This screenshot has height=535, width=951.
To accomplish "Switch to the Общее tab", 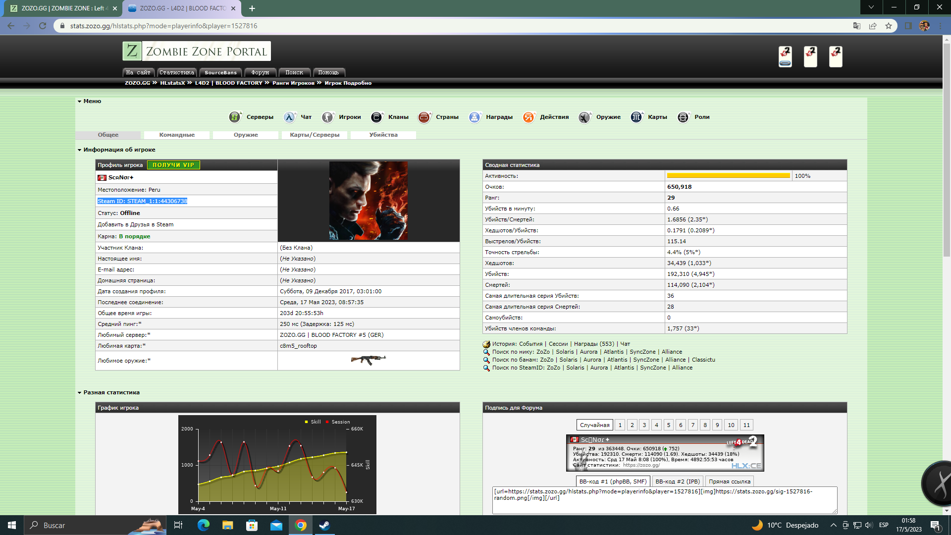I will click(x=108, y=135).
